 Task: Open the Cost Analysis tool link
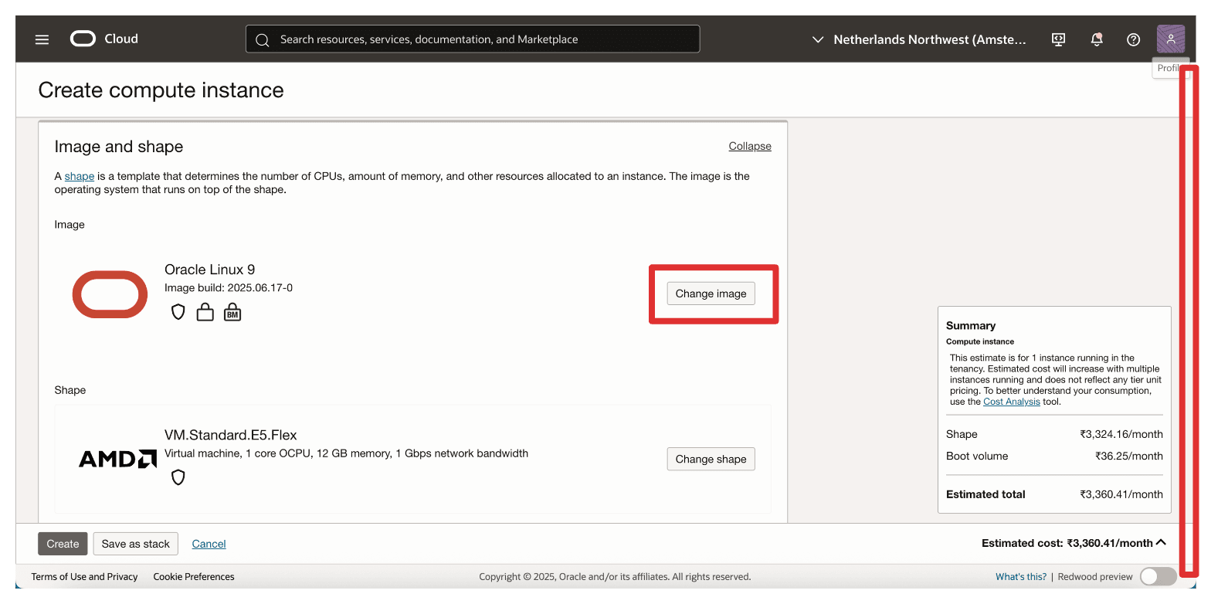(x=1012, y=402)
